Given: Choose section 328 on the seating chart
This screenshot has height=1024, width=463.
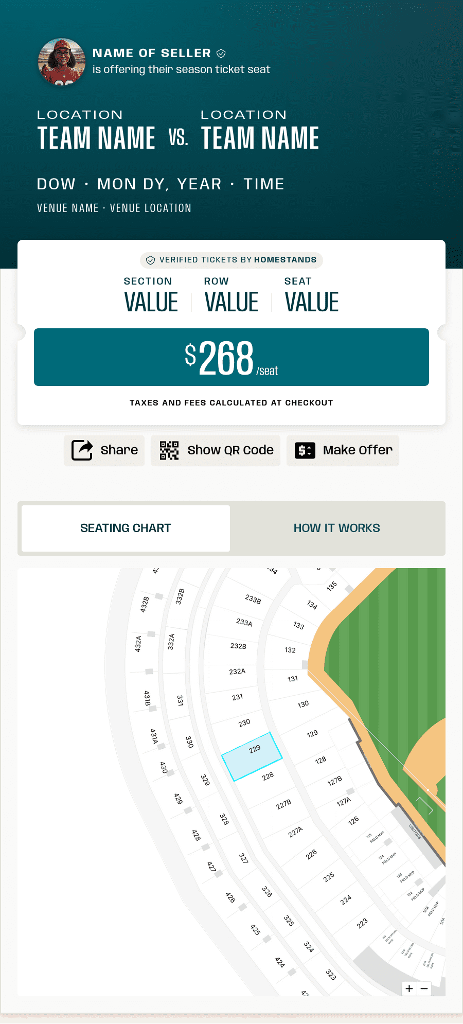Looking at the screenshot, I should tap(224, 819).
